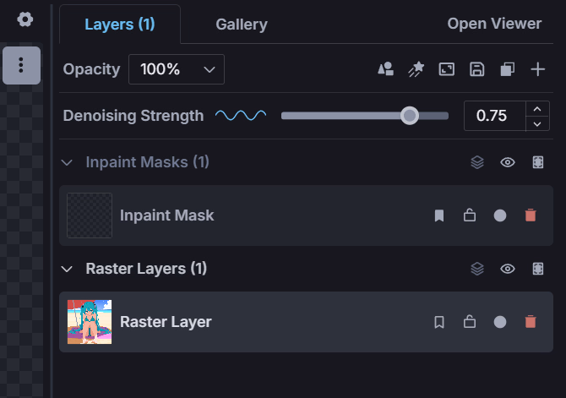This screenshot has width=566, height=398.
Task: Click the shapes icon beside the Opacity dropdown
Action: [x=385, y=69]
